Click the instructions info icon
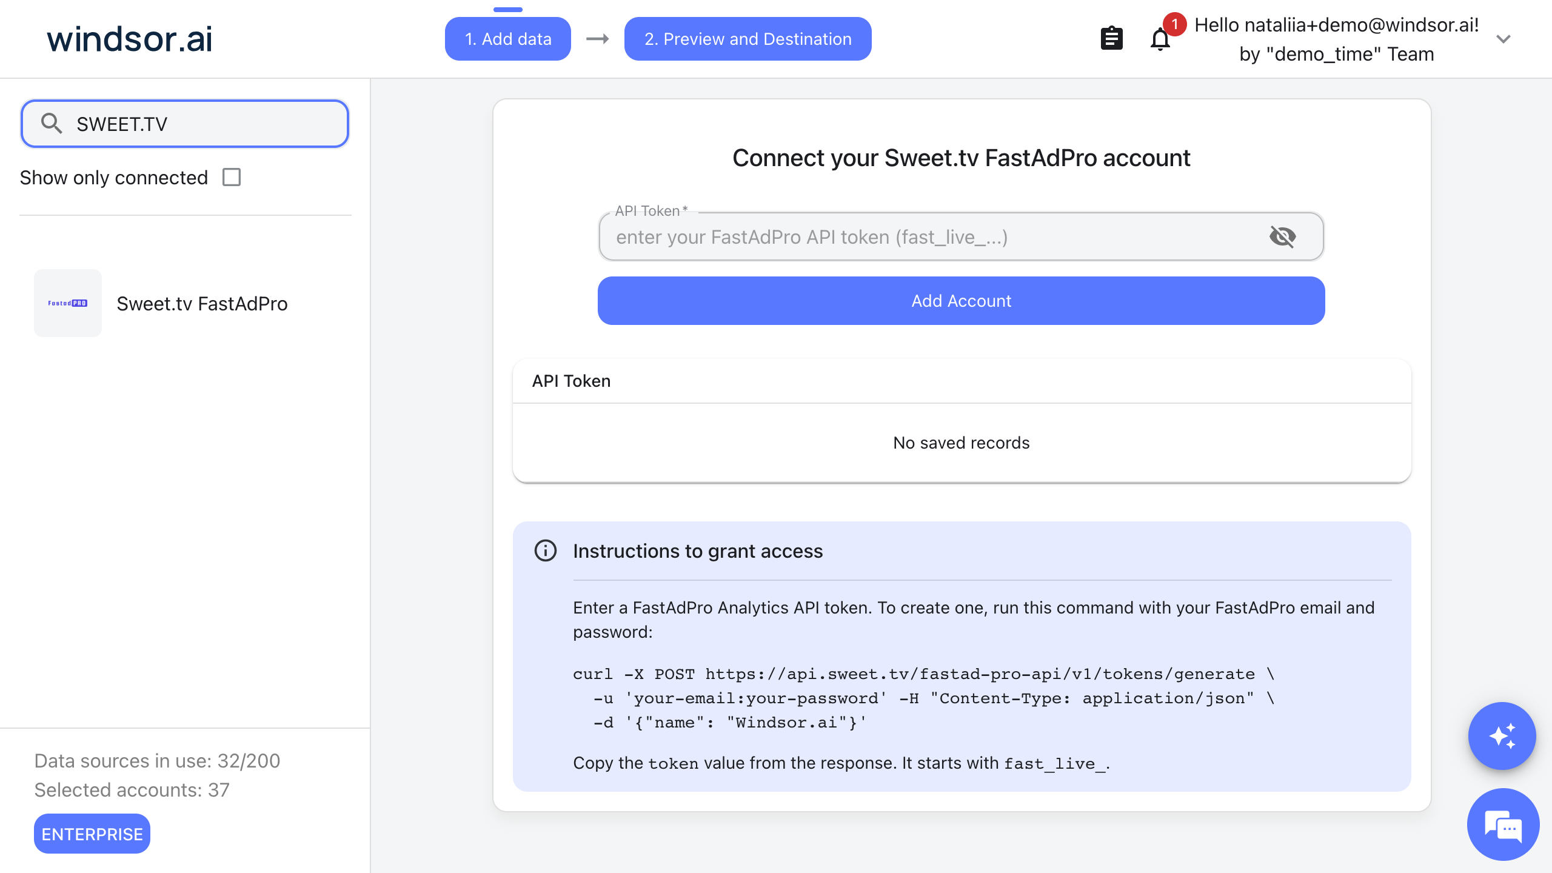Image resolution: width=1552 pixels, height=873 pixels. (545, 550)
